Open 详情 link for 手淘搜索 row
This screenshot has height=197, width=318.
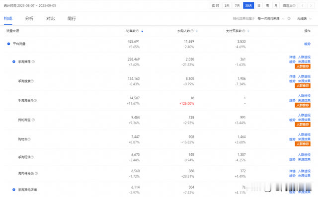tap(292, 76)
